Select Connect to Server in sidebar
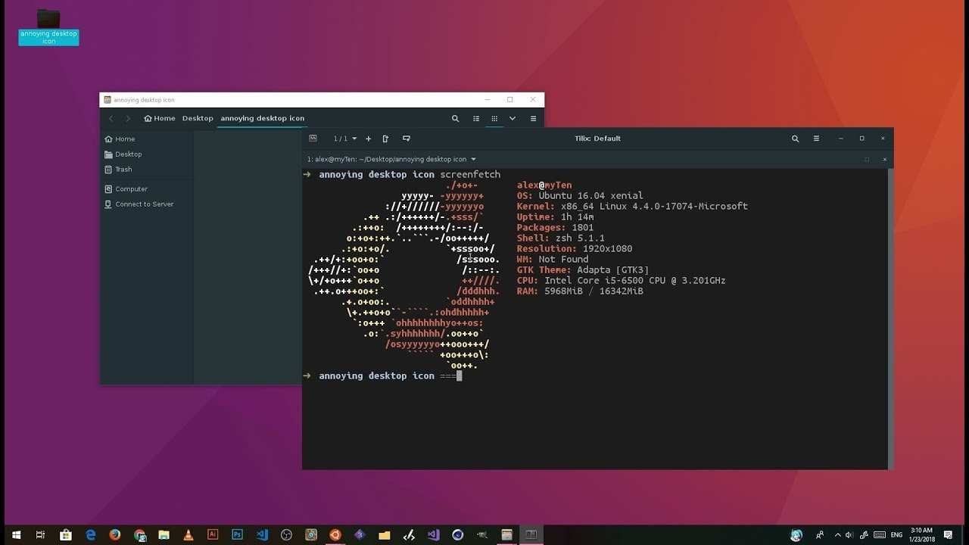Screen dimensions: 969x545 pyautogui.click(x=139, y=204)
